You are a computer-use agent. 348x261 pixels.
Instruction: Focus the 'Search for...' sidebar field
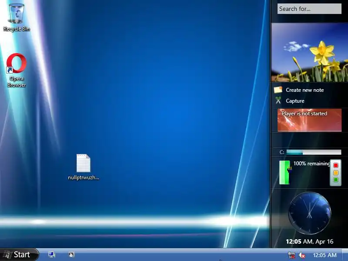coord(309,9)
